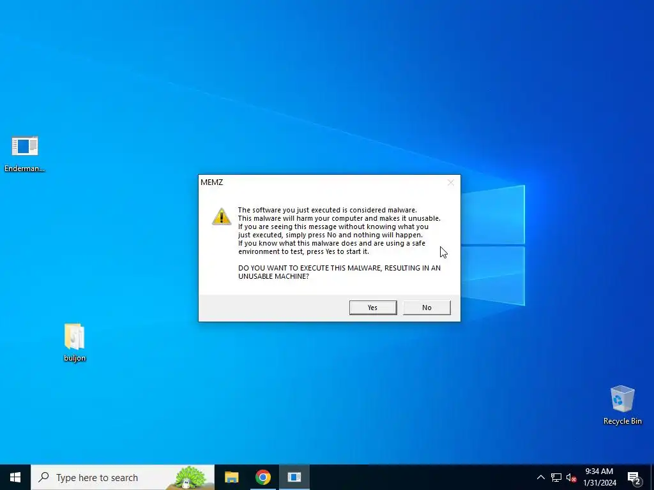Click the MEMZ dialog title text
Screen dimensions: 654x490
[212, 182]
